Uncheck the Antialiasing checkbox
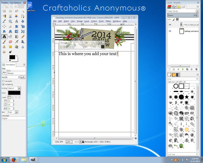The image size is (203, 163). point(3,84)
